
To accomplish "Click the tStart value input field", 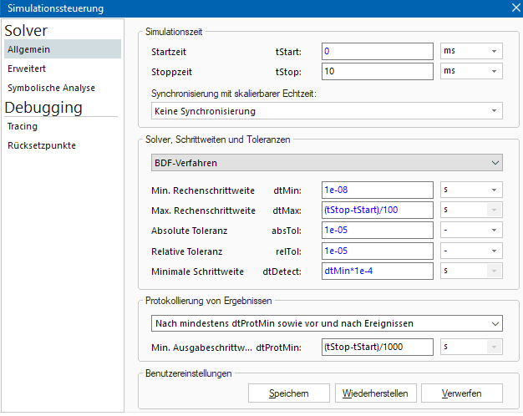I will click(377, 52).
